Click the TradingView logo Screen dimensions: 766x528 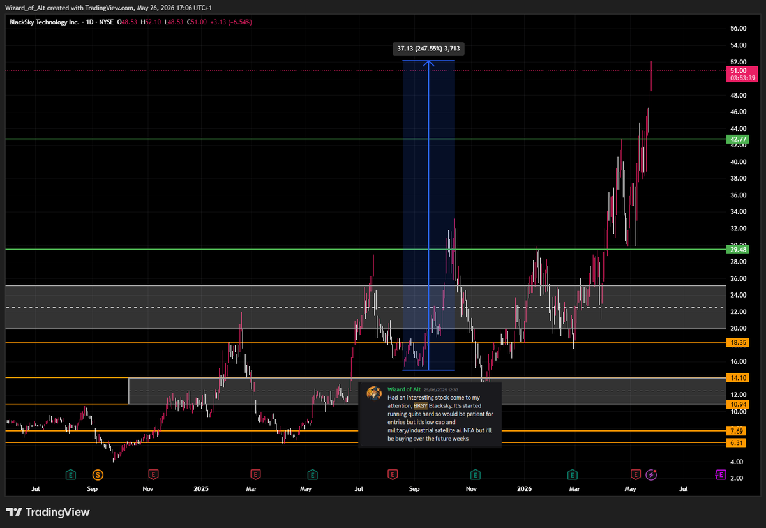pos(48,512)
